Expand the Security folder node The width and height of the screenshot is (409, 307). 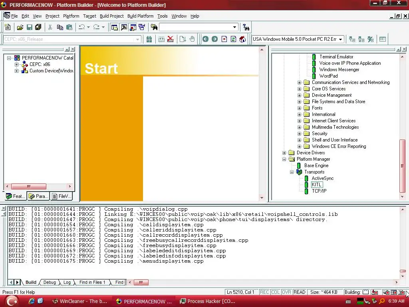[x=299, y=134]
